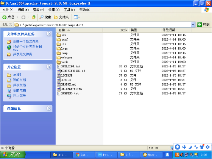Screen dimensions: 212x159
Task: Click publish this folder to Web link
Action: click(x=27, y=48)
